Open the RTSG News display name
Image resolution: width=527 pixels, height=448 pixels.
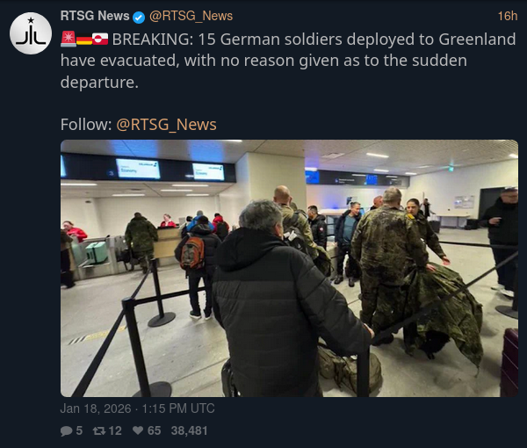coord(95,16)
